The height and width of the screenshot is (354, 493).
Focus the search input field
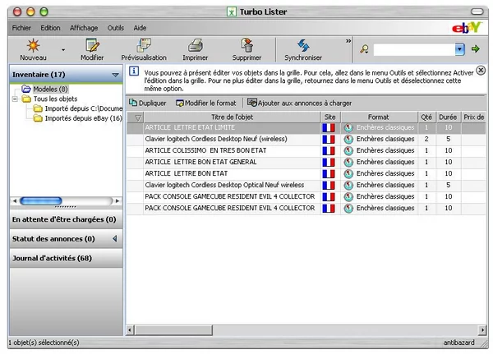coord(414,49)
